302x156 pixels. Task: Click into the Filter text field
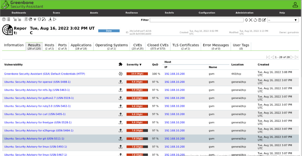(x=197, y=20)
